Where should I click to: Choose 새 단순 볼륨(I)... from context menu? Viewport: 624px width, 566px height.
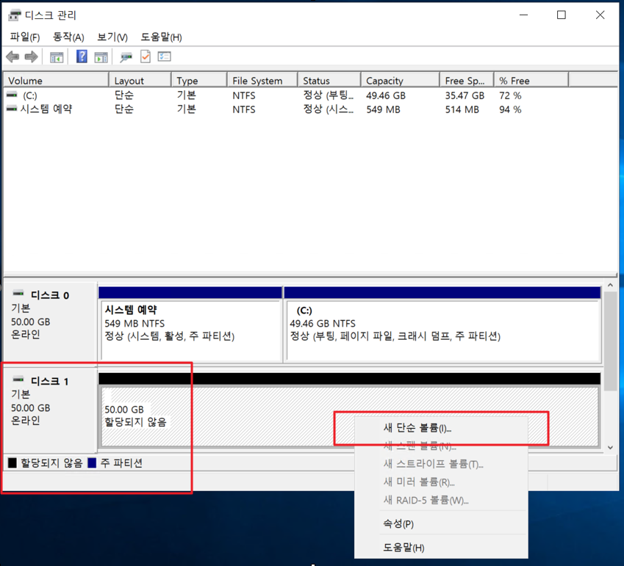pos(441,428)
